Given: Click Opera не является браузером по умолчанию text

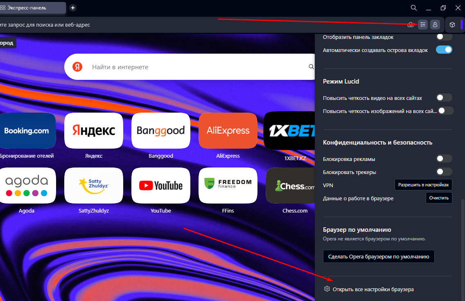Looking at the screenshot, I should click(x=374, y=239).
